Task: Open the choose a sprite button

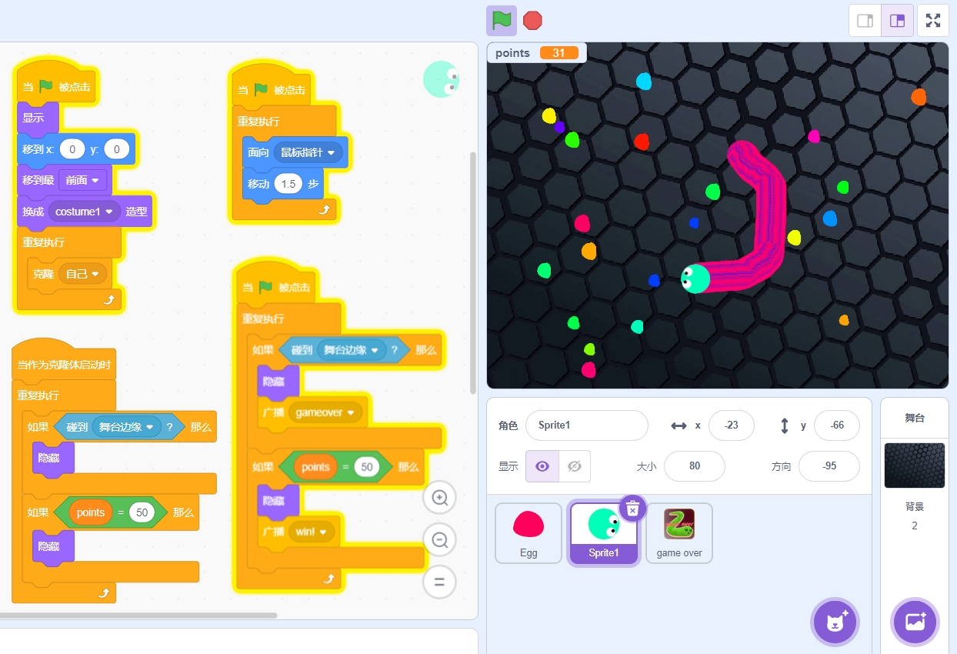Action: (835, 622)
